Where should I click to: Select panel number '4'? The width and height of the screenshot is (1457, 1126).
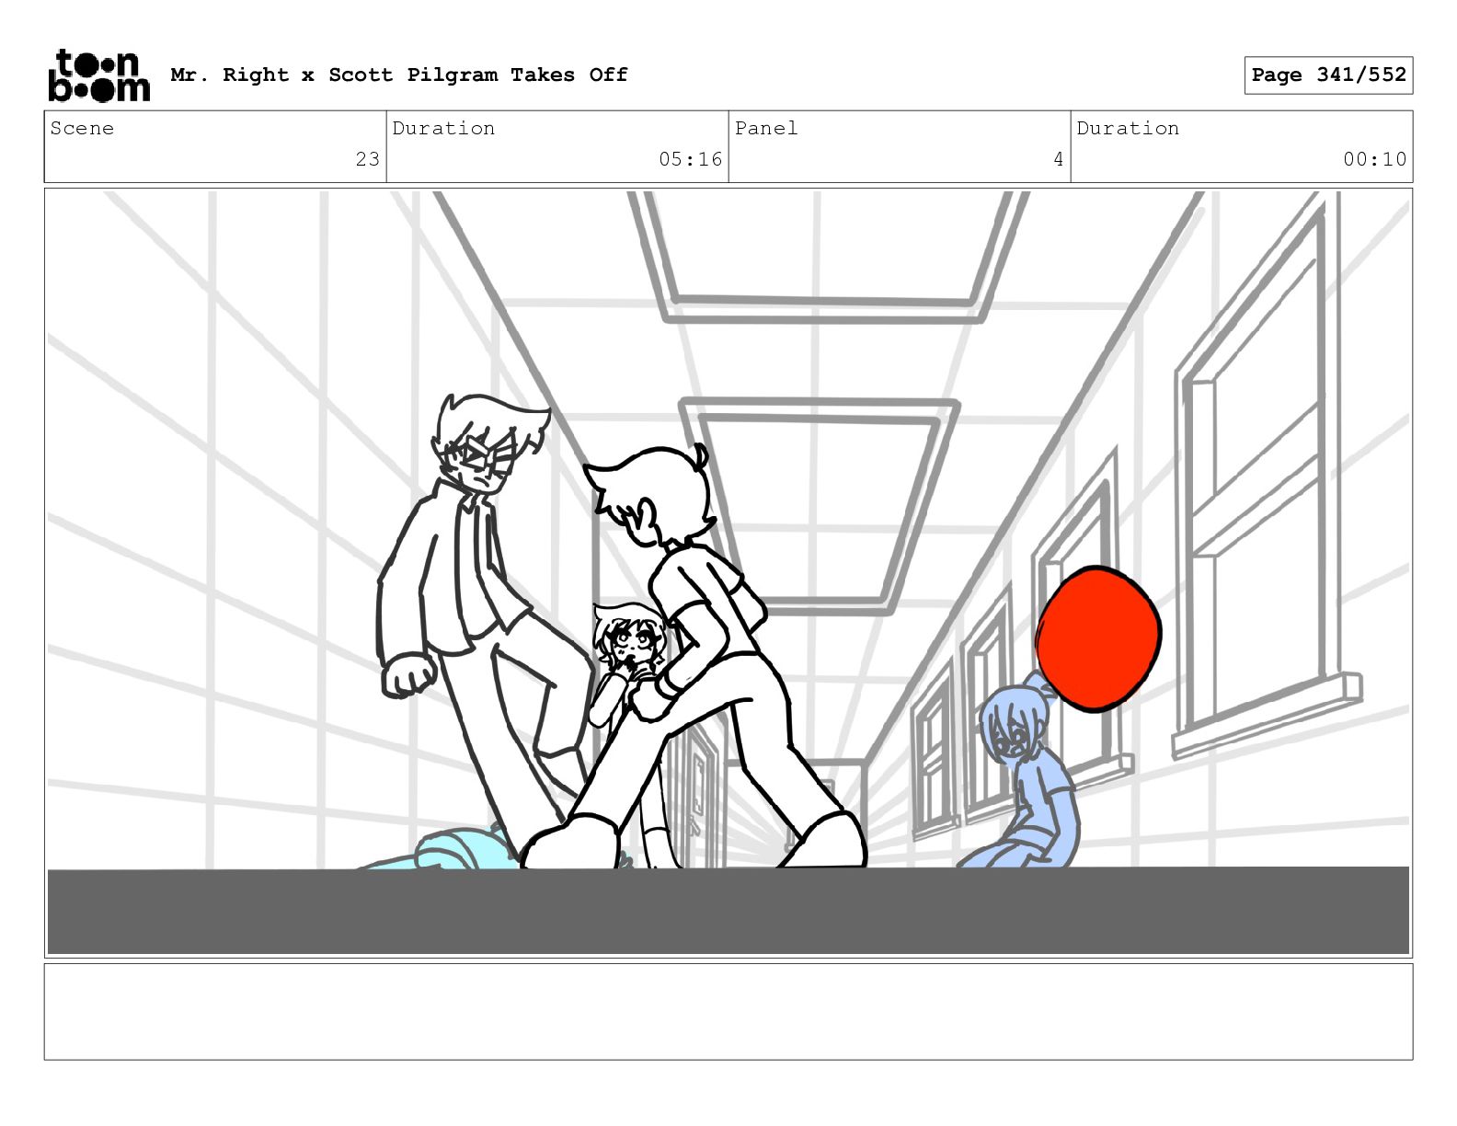[x=1059, y=159]
